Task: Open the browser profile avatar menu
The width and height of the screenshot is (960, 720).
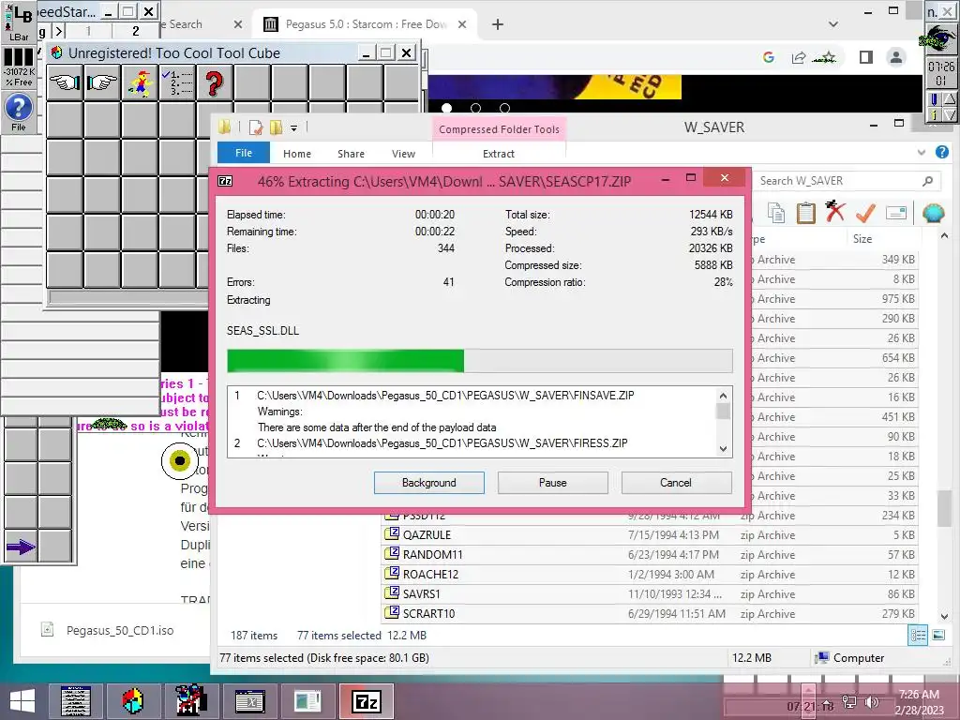Action: coord(895,57)
